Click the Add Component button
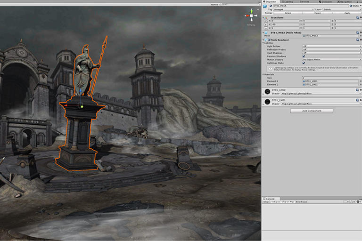This screenshot has width=362, height=241. [312, 111]
